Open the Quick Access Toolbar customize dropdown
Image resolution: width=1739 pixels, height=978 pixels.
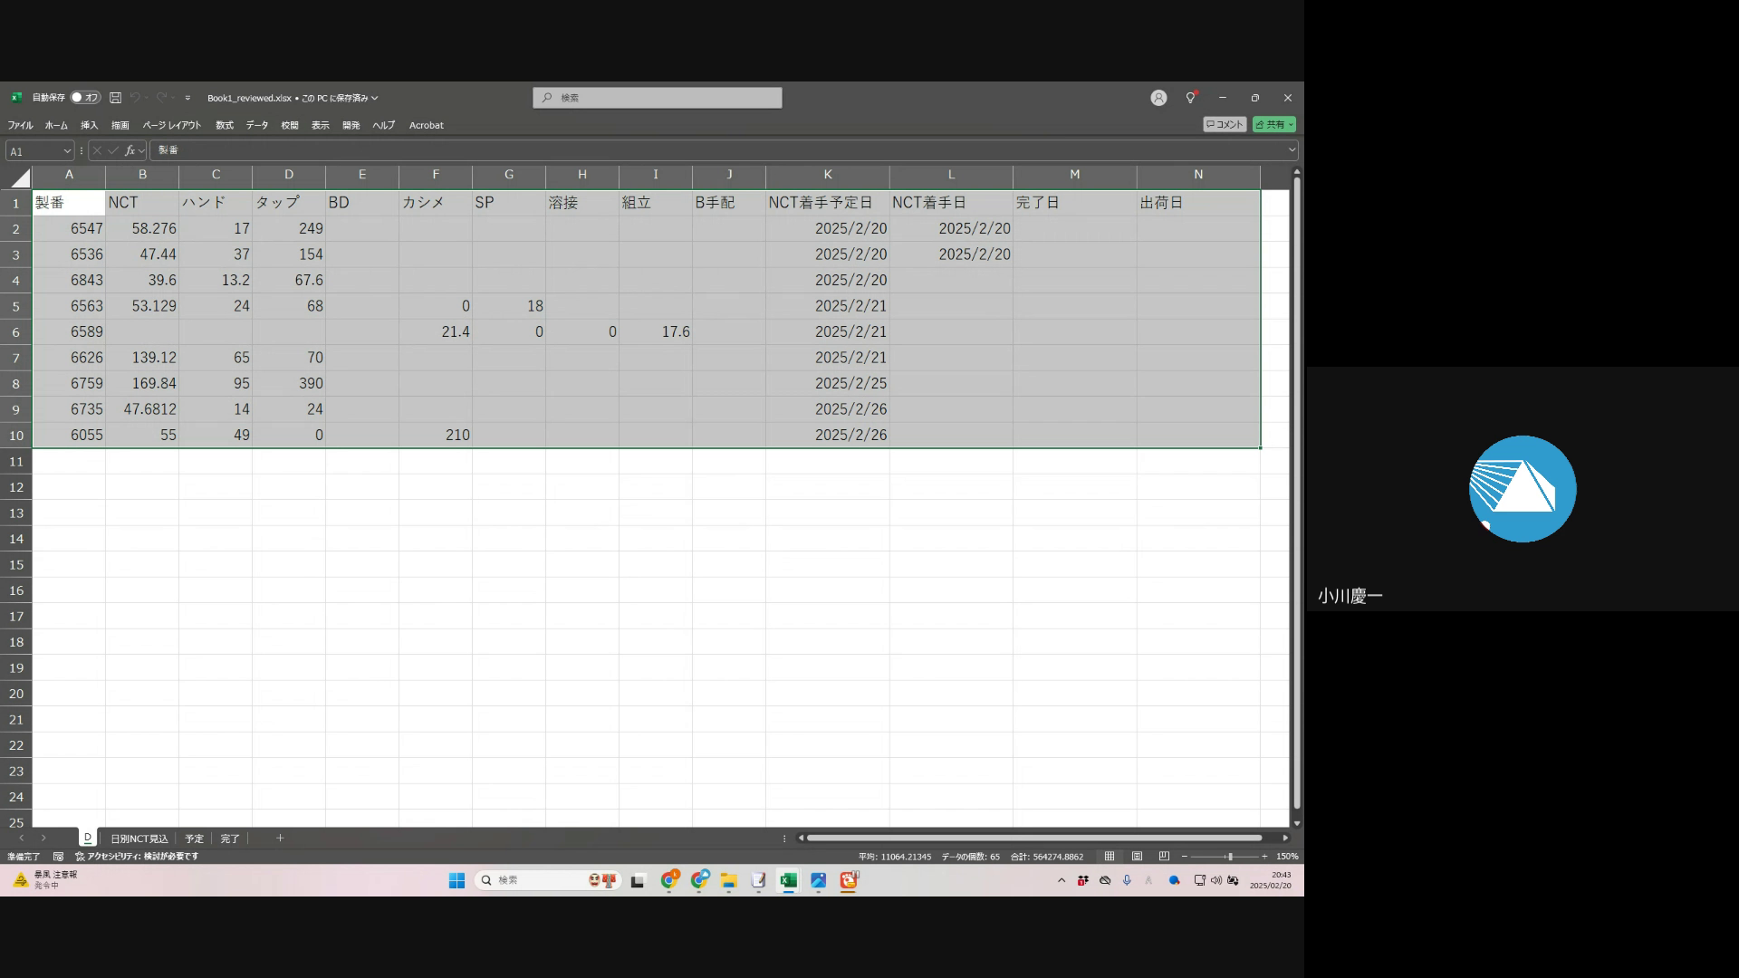pos(187,98)
